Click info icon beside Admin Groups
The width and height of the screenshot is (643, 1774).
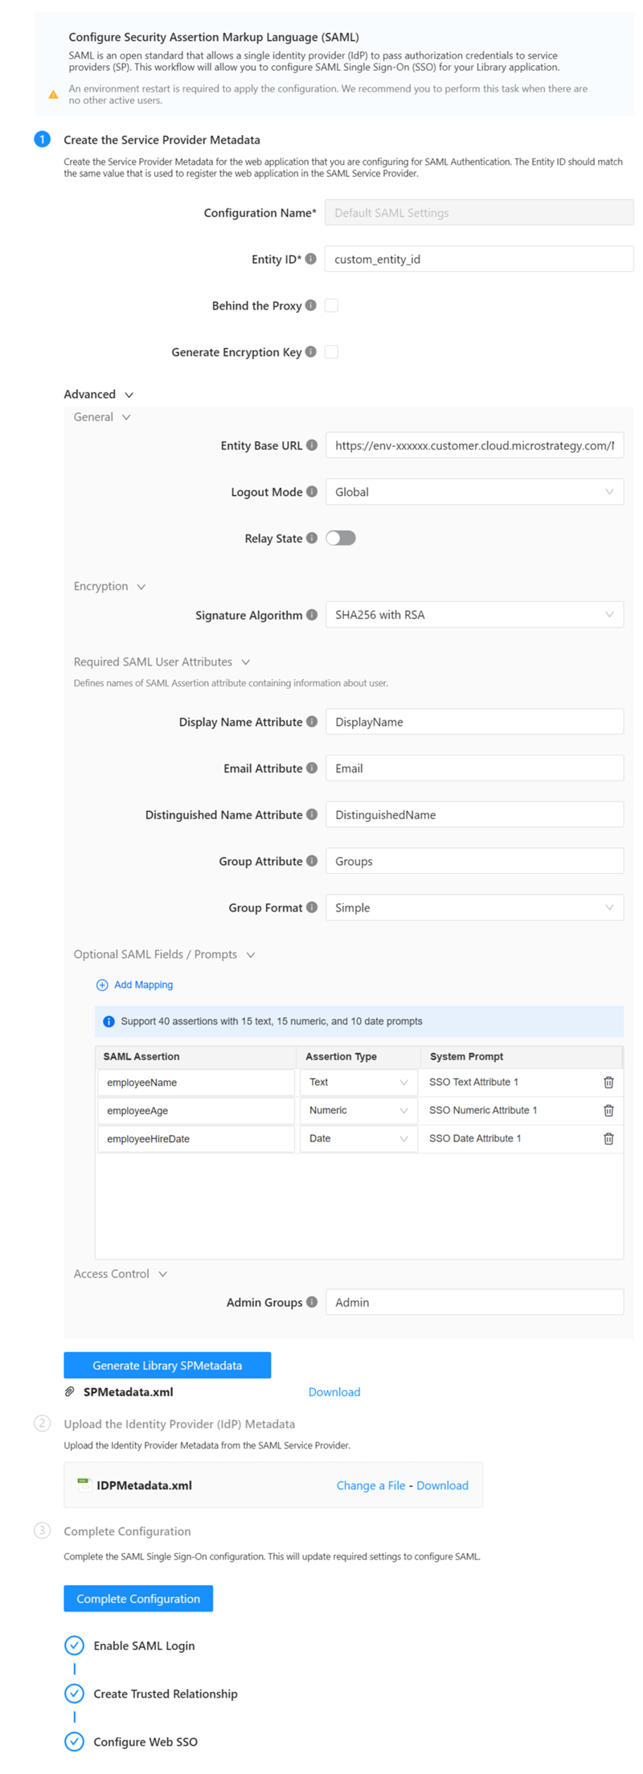pyautogui.click(x=312, y=1302)
